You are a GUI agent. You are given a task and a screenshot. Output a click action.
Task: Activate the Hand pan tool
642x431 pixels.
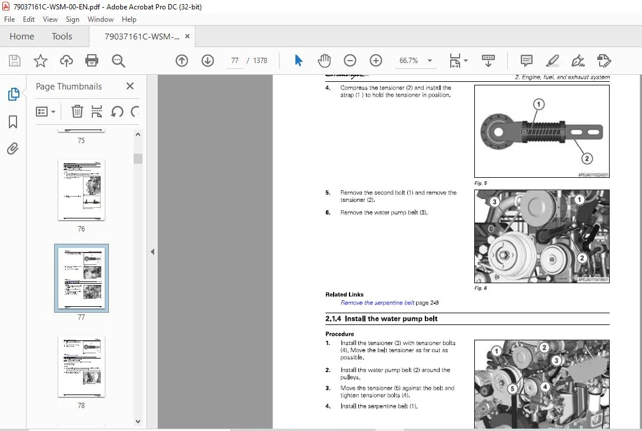coord(324,61)
